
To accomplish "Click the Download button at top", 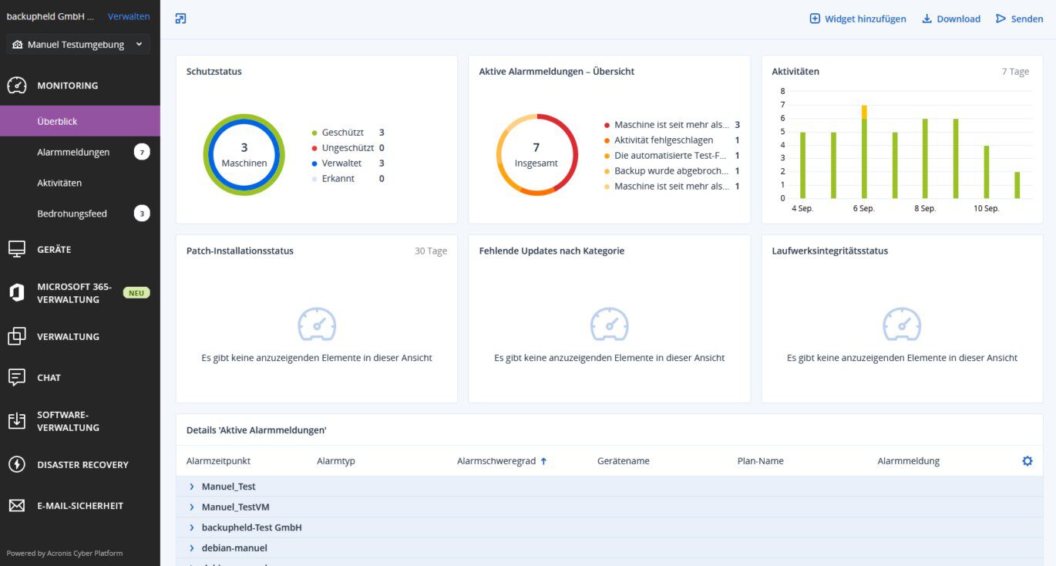I will [x=951, y=19].
